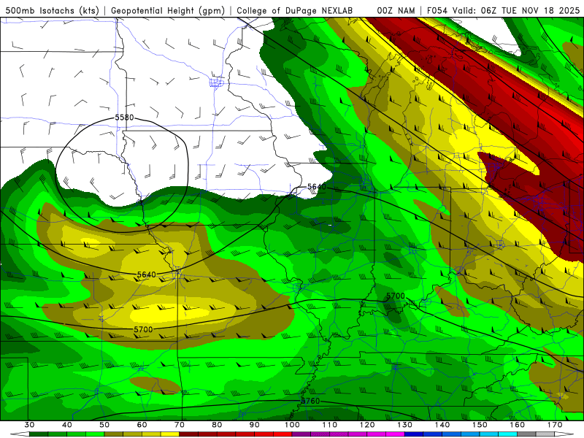Click the 160 value on the color scale
This screenshot has width=584, height=438.
click(518, 425)
